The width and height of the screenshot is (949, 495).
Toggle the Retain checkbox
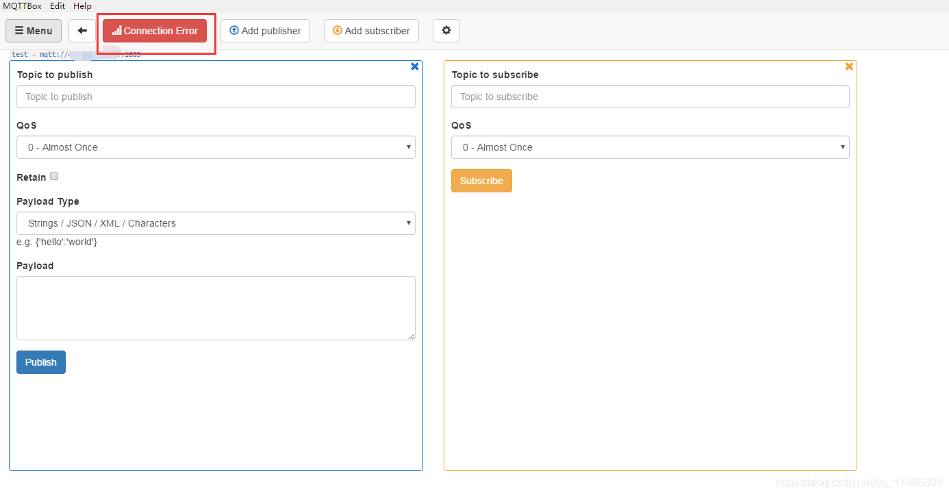54,176
